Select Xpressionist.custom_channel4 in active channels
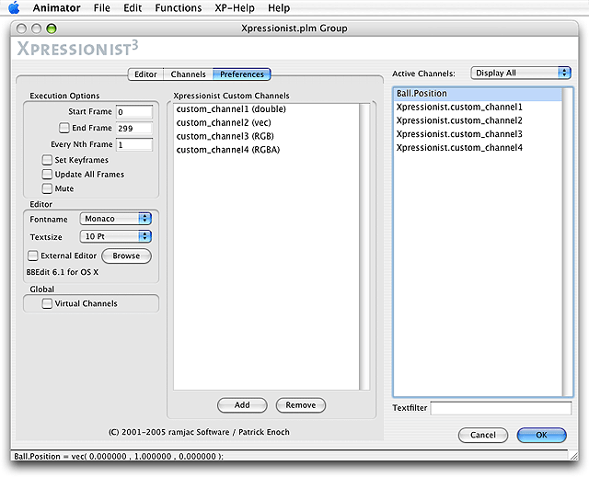 (478, 147)
